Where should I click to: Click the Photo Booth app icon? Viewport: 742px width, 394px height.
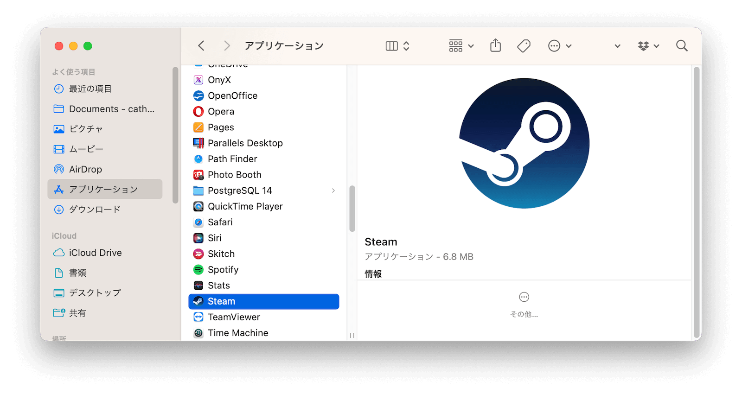point(198,175)
